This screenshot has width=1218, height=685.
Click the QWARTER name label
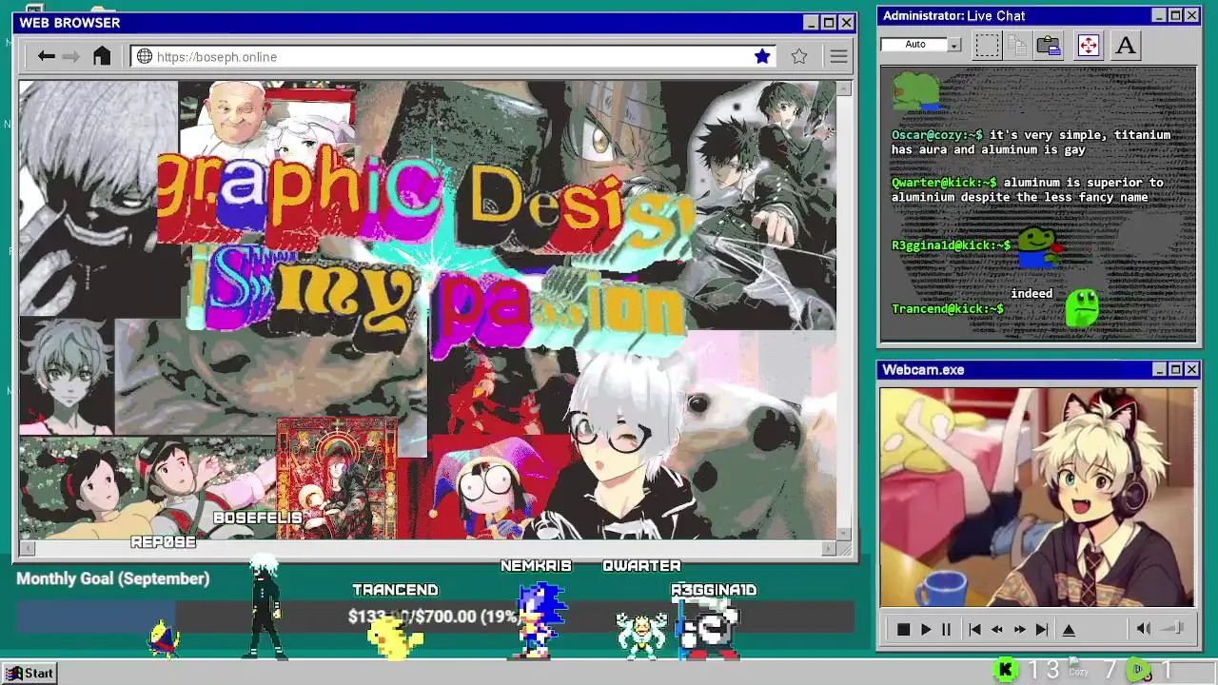click(641, 566)
